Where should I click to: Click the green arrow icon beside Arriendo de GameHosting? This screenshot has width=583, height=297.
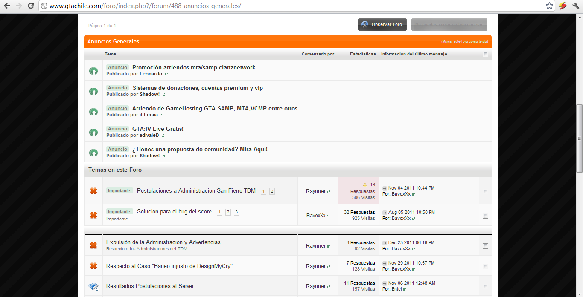pyautogui.click(x=93, y=112)
